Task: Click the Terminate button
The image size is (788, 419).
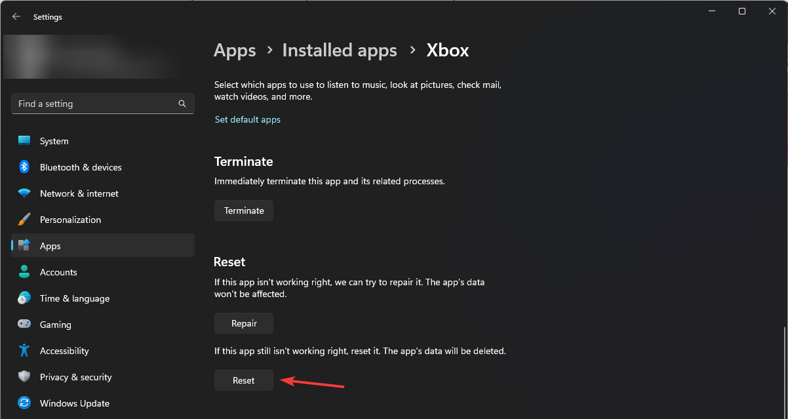Action: [244, 210]
